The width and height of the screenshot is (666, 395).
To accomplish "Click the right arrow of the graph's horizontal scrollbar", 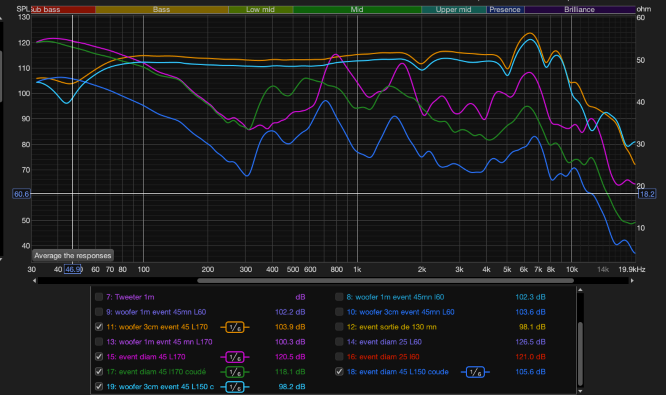I will click(632, 280).
